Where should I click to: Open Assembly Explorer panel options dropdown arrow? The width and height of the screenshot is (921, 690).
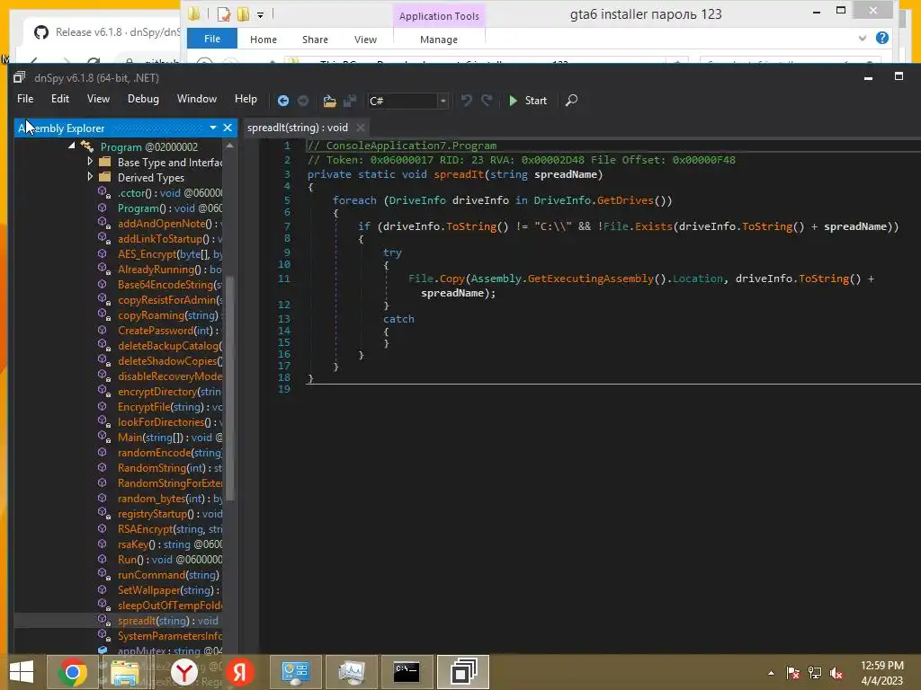point(212,128)
